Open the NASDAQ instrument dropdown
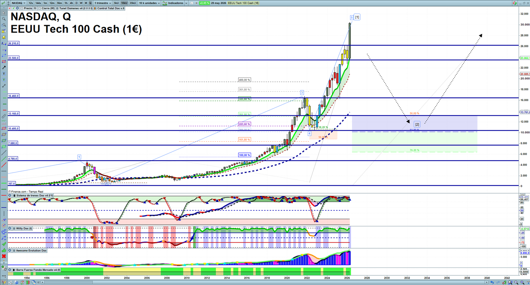 click(x=19, y=3)
